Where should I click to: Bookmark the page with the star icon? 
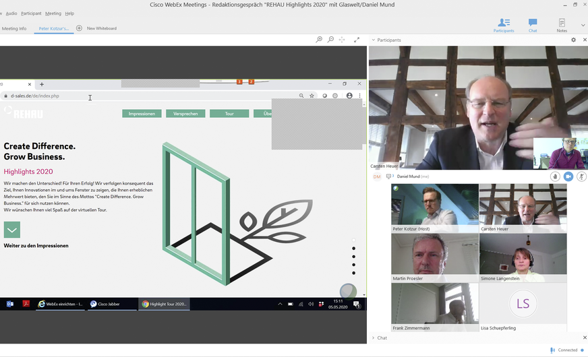312,96
